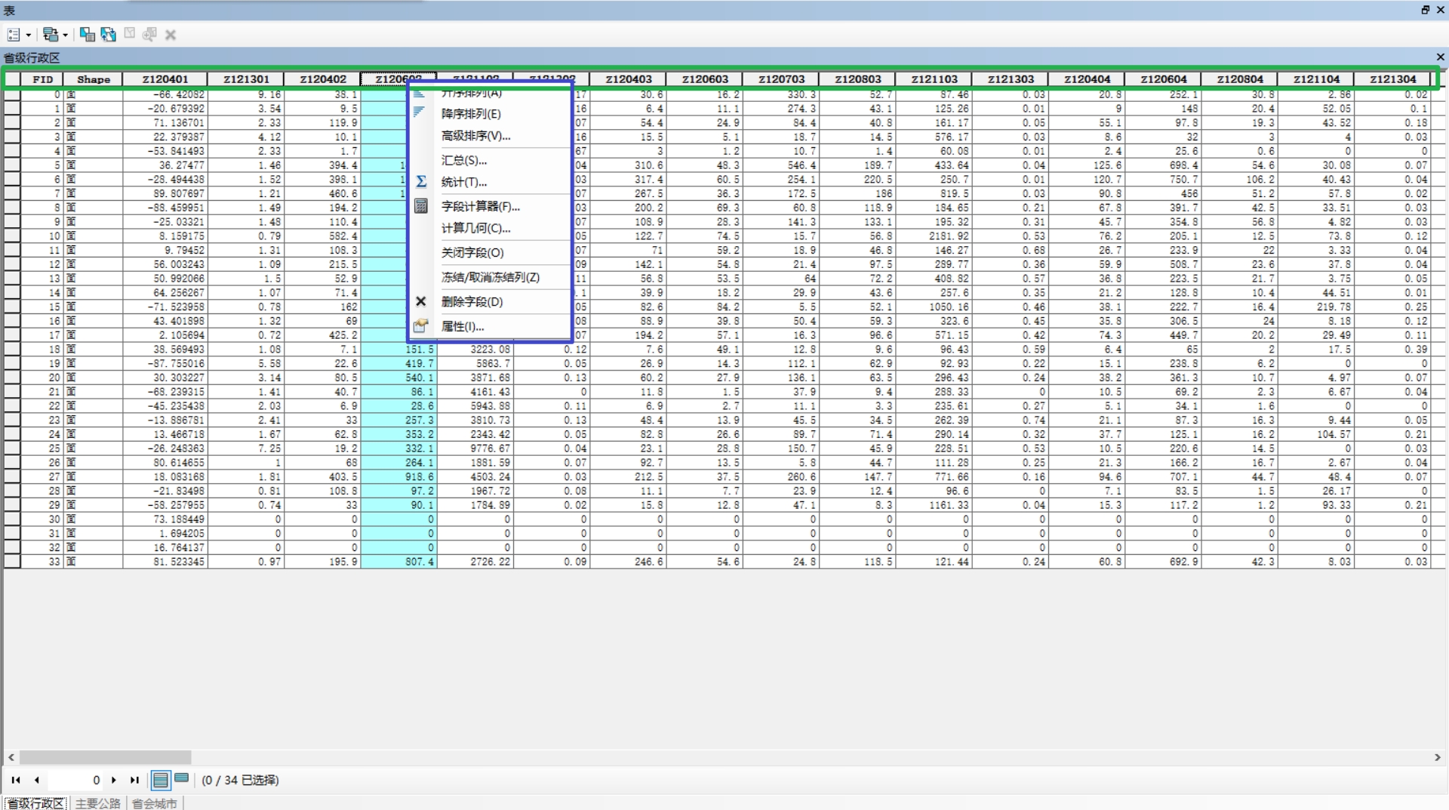Select the Z120401 column header
Image resolution: width=1449 pixels, height=810 pixels.
[165, 79]
